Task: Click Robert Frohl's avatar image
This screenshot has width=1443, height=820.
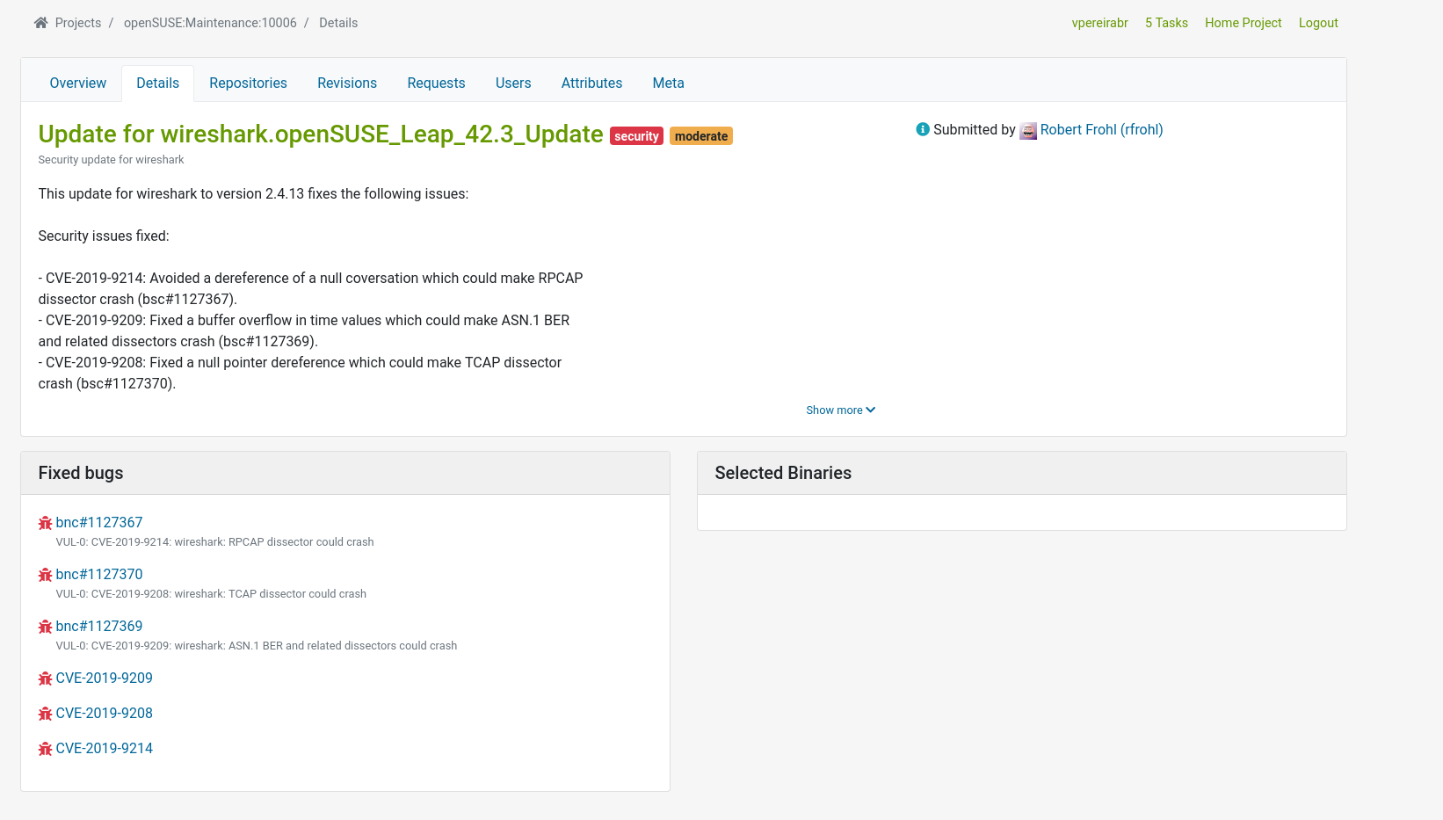Action: click(x=1028, y=130)
